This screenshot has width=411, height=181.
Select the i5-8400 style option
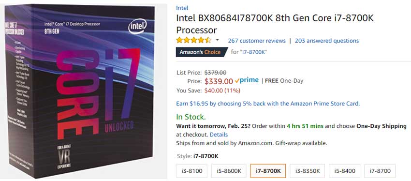[344, 171]
